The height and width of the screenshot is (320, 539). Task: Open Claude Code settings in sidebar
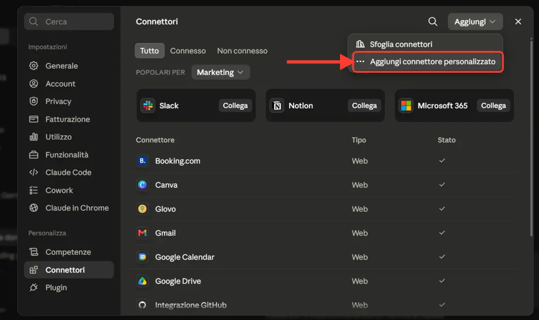[x=69, y=172]
